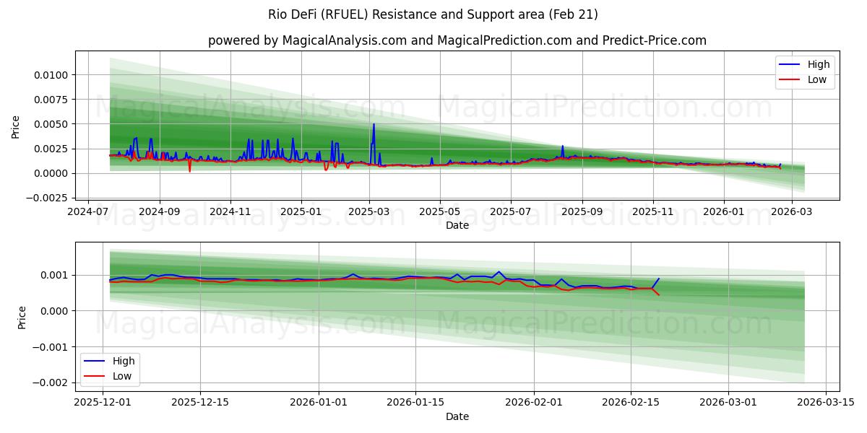Image resolution: width=867 pixels, height=433 pixels.
Task: Click the bottom chart 'Price' y-axis label
Action: [22, 318]
